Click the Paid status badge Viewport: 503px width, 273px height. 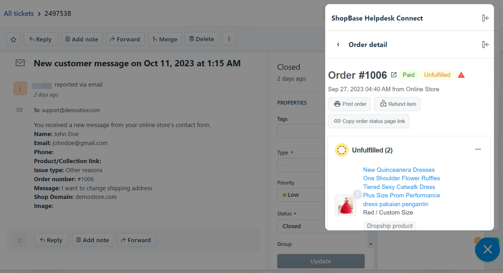pos(409,75)
